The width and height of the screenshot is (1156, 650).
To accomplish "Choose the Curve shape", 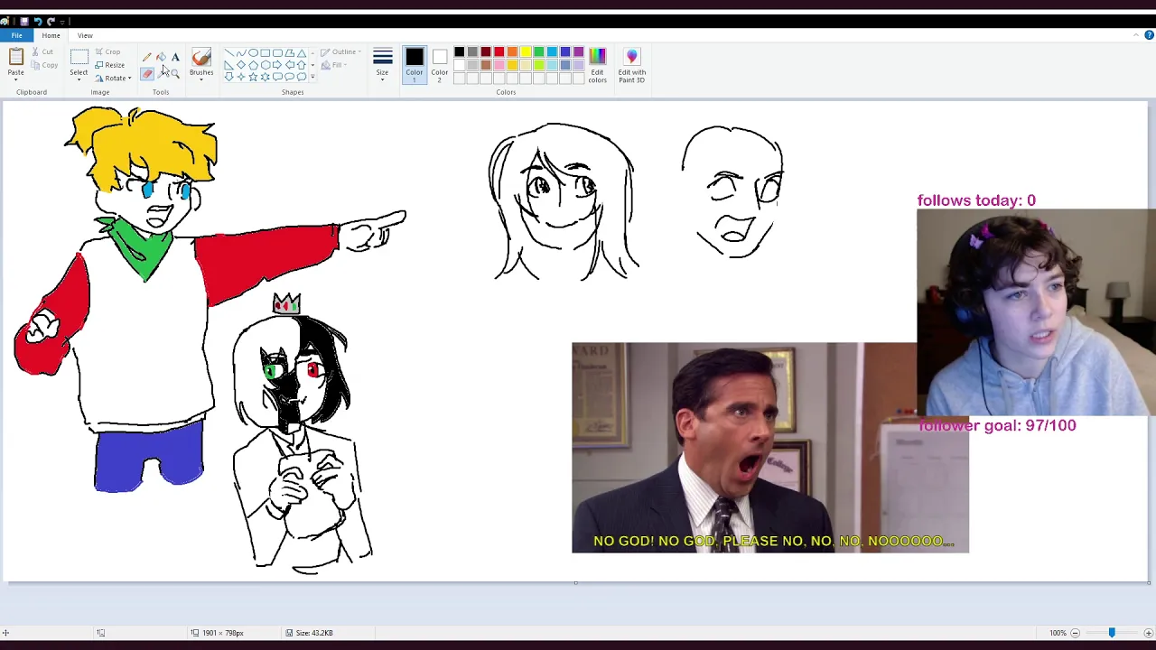I will pyautogui.click(x=241, y=53).
